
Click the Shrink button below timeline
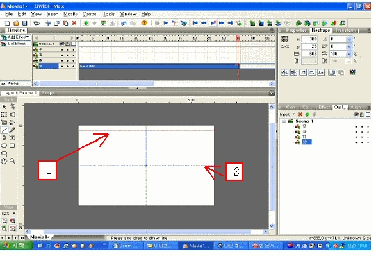point(15,83)
